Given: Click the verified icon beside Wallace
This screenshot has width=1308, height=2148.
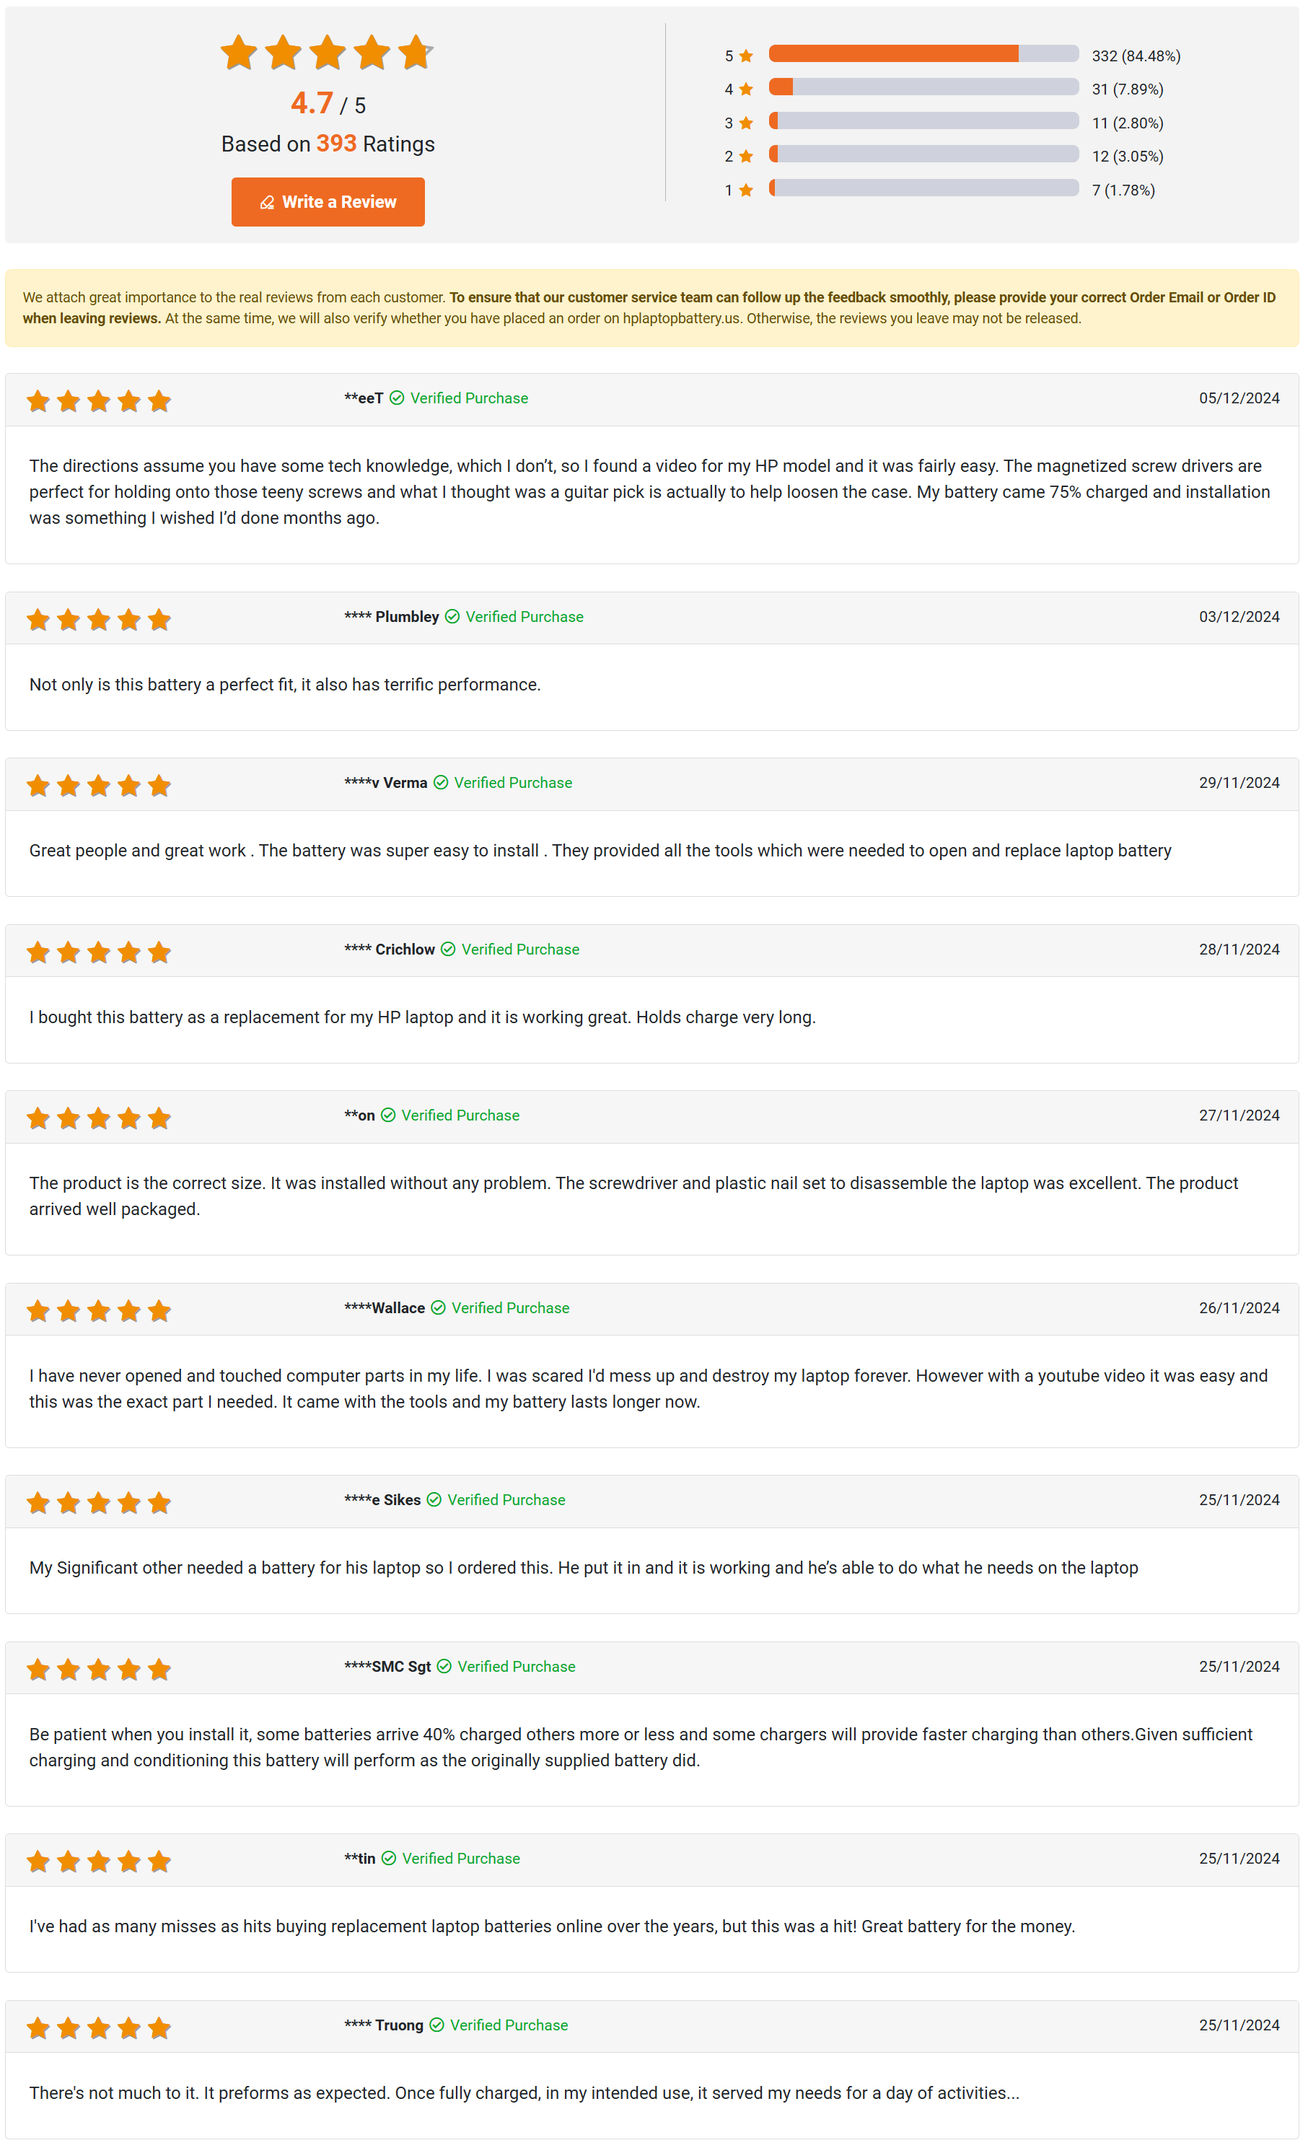Looking at the screenshot, I should [x=439, y=1307].
